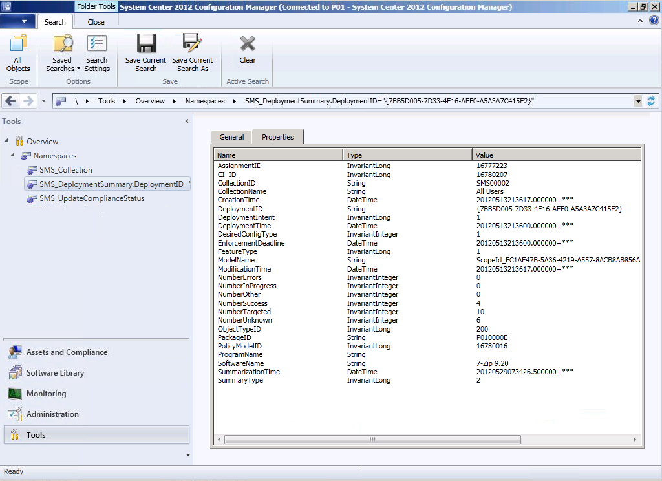Click the scroll left arrow

219,440
